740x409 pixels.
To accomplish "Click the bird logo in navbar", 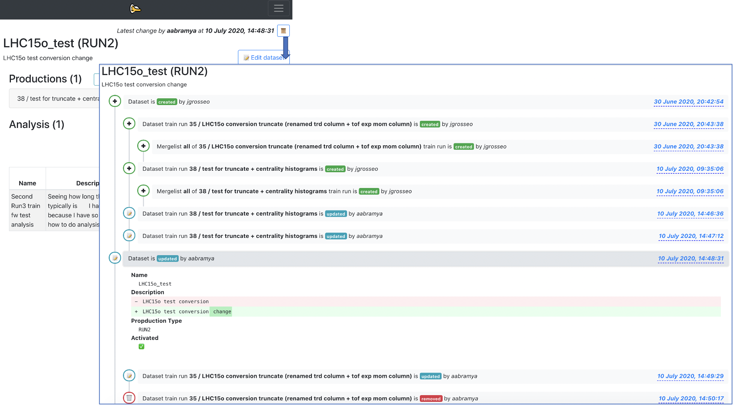I will pyautogui.click(x=135, y=8).
